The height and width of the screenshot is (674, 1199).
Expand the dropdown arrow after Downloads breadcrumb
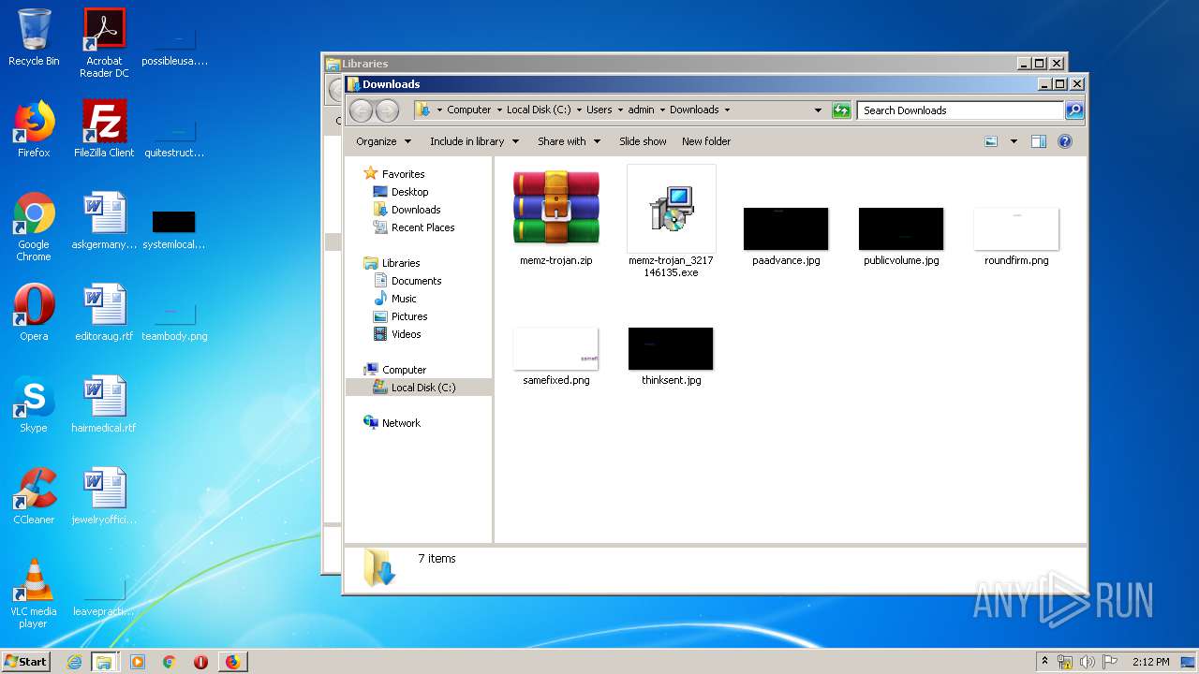pyautogui.click(x=727, y=110)
